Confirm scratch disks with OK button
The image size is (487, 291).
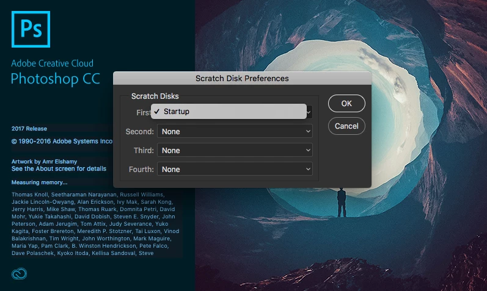point(346,103)
